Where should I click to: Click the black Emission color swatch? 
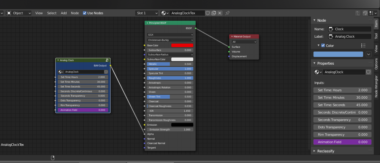point(182,125)
